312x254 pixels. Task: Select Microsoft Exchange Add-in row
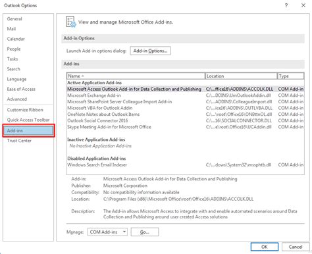pos(185,95)
